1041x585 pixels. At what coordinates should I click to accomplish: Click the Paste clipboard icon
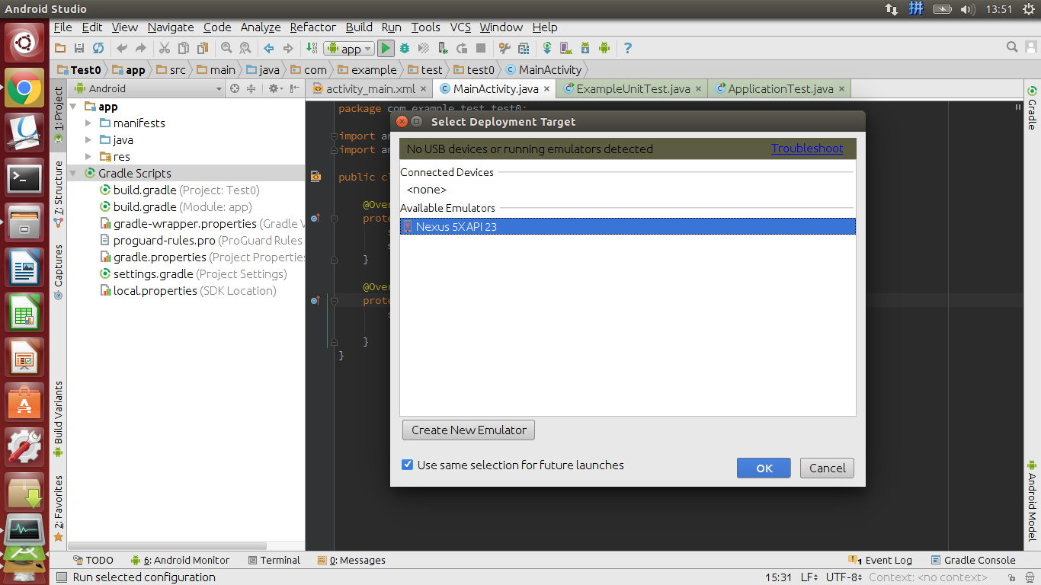pos(202,48)
